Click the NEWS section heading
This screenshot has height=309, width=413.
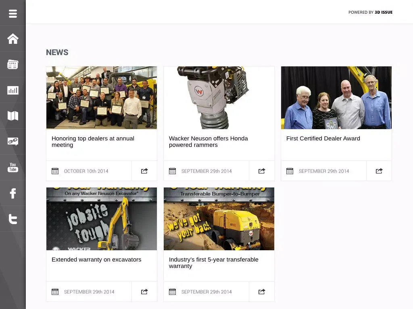(57, 52)
